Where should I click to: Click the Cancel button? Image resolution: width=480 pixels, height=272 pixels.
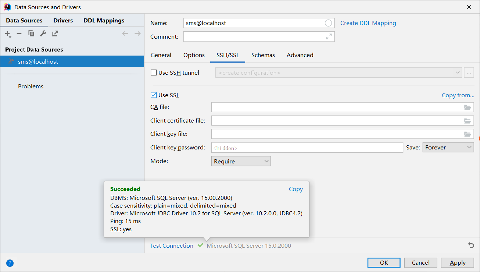point(421,262)
